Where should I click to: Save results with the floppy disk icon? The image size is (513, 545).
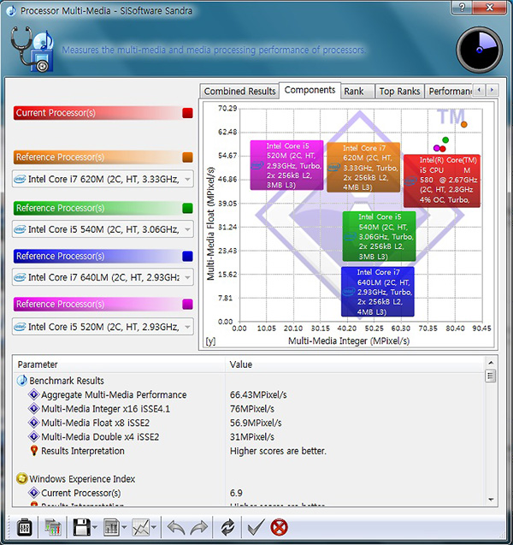[81, 528]
